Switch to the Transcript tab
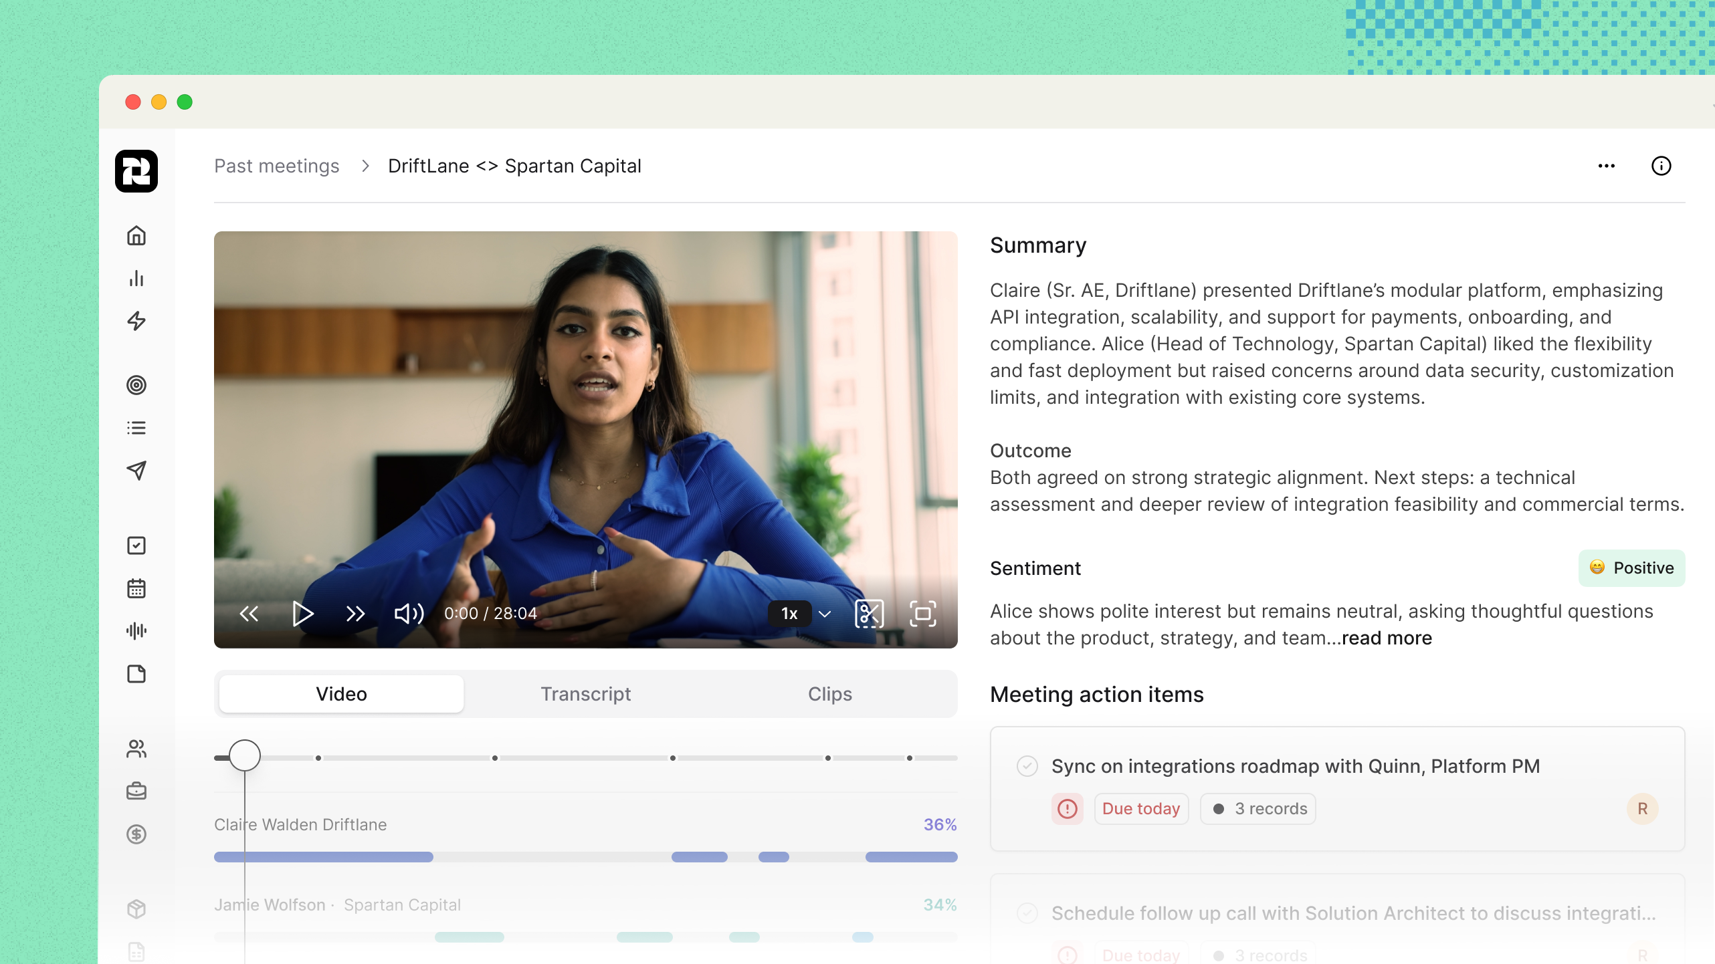 coord(585,694)
